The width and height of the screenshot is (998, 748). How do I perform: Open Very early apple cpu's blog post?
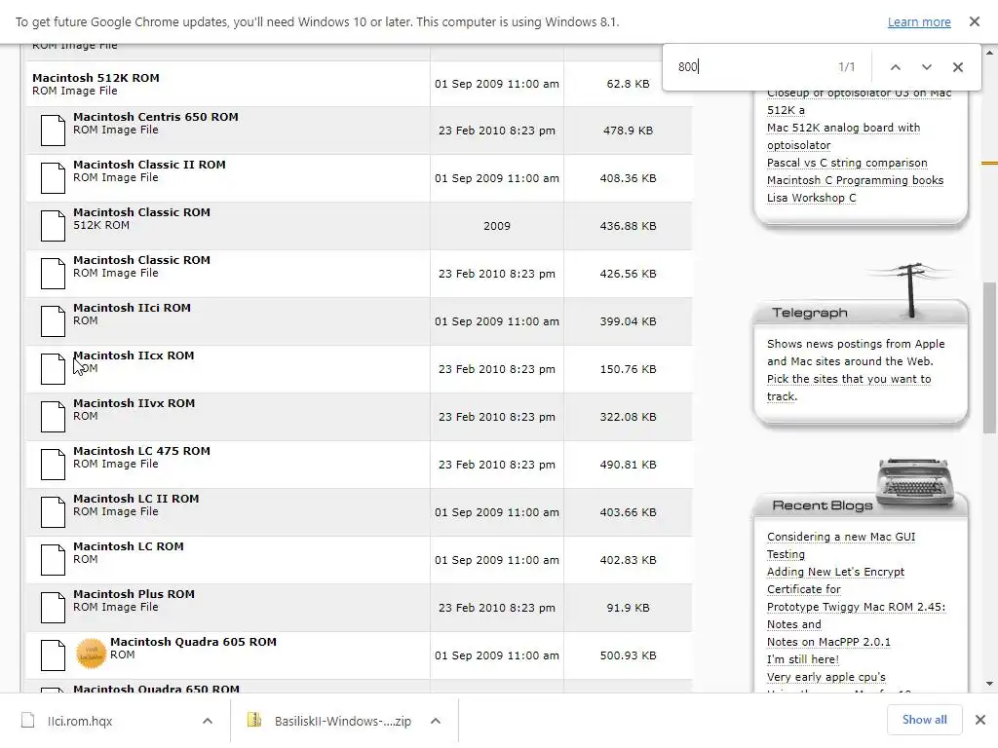(x=826, y=677)
